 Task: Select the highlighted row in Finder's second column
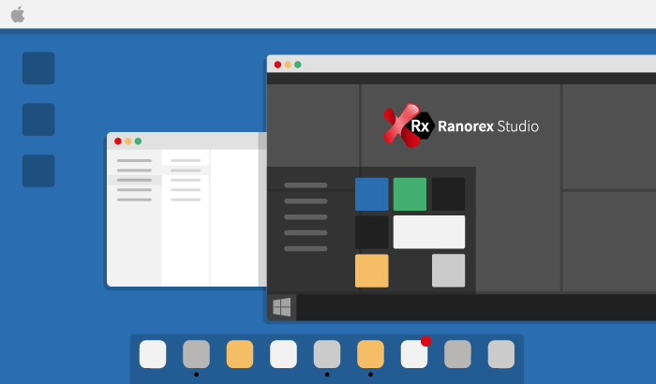tap(186, 170)
